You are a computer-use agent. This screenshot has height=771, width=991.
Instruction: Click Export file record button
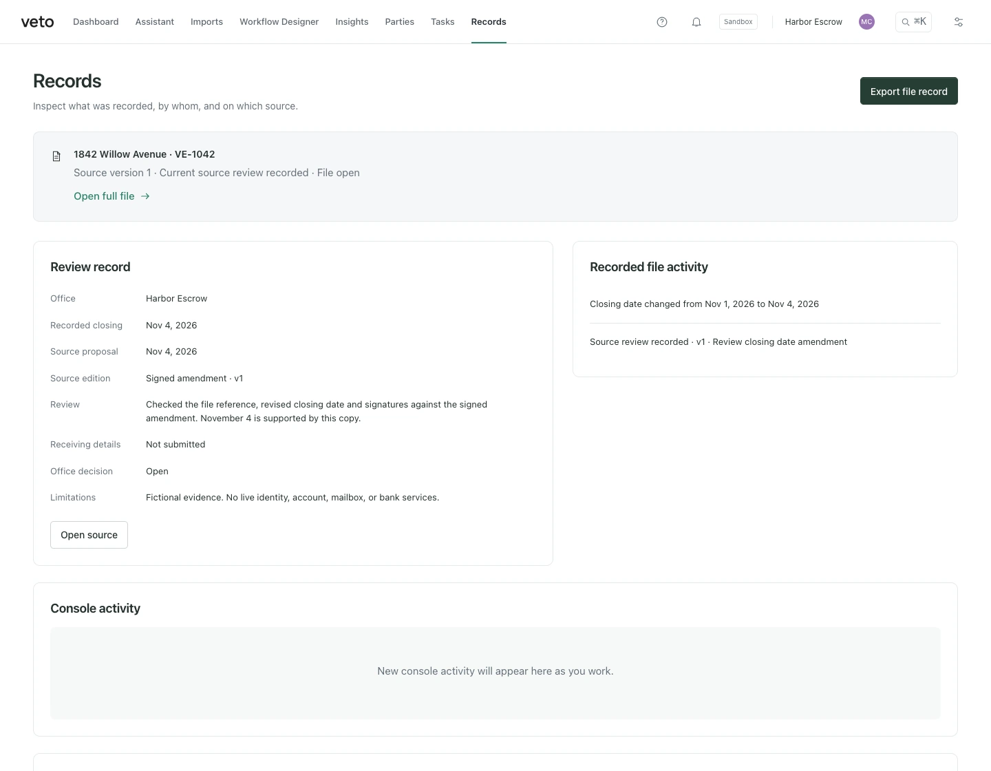(x=908, y=91)
